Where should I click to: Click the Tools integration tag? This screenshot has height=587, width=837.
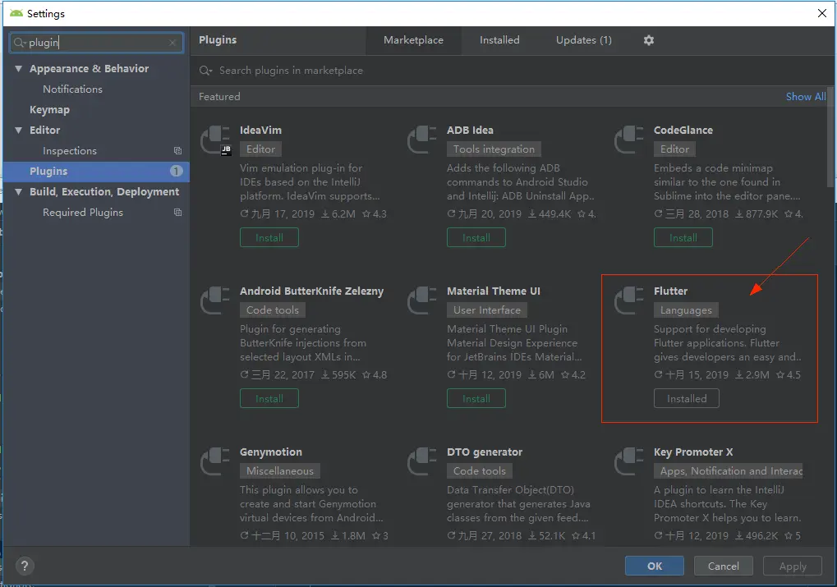point(494,149)
